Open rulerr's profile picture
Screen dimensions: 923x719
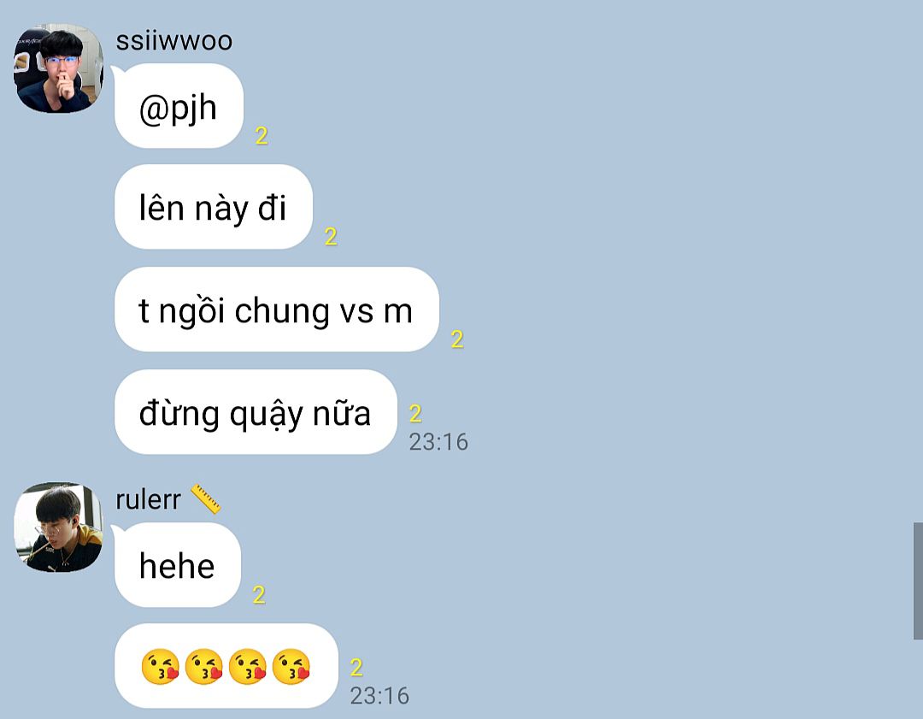click(58, 527)
